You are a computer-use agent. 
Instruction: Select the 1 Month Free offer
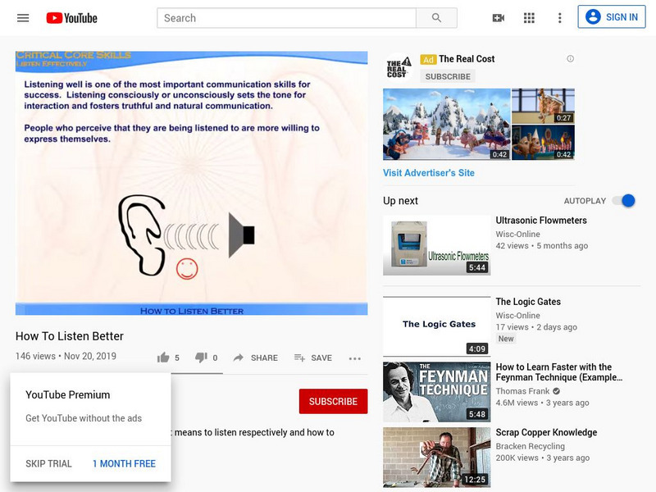click(124, 463)
